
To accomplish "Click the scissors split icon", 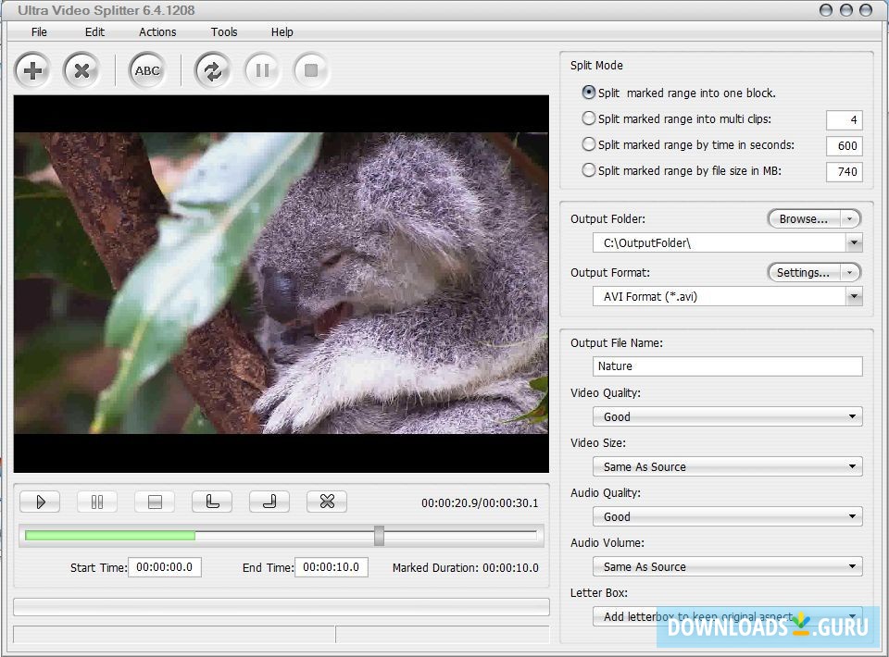I will 326,501.
